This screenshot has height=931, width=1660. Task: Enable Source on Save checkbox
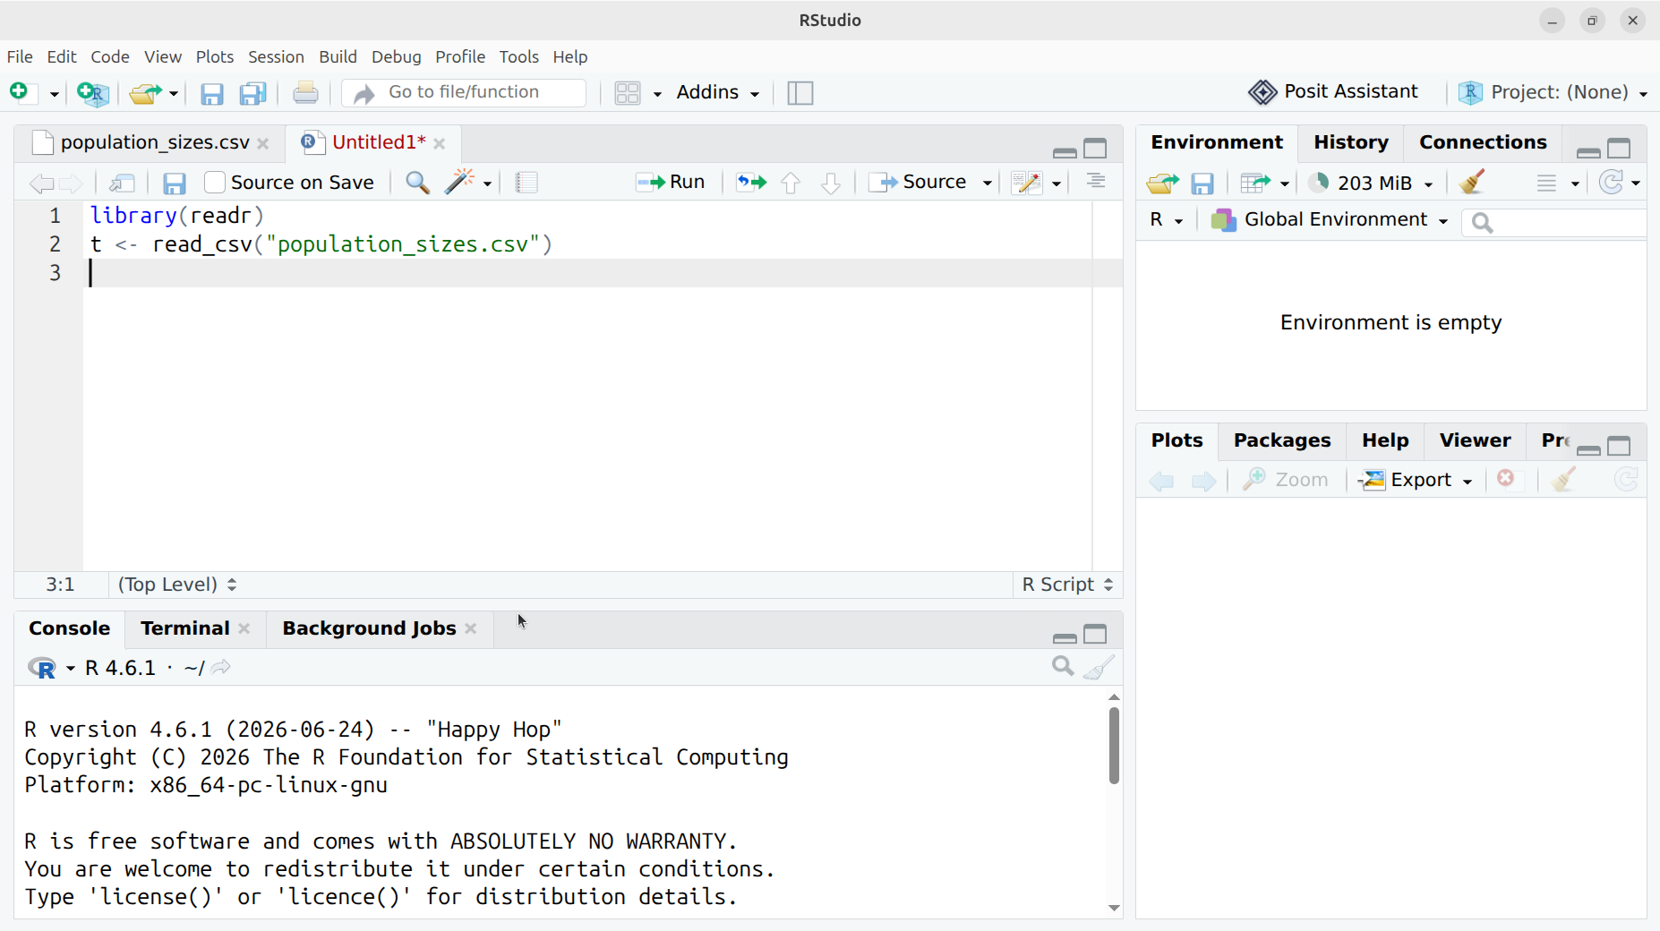(215, 183)
